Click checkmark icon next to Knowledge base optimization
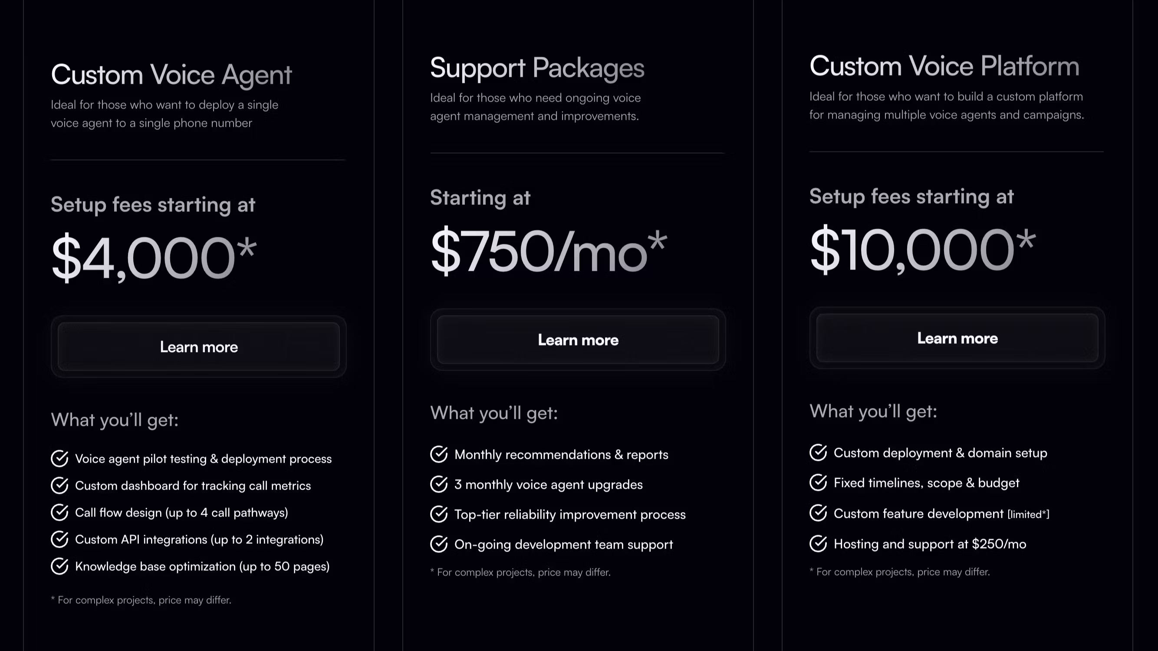Screen dimensions: 1158x651 click(x=59, y=566)
